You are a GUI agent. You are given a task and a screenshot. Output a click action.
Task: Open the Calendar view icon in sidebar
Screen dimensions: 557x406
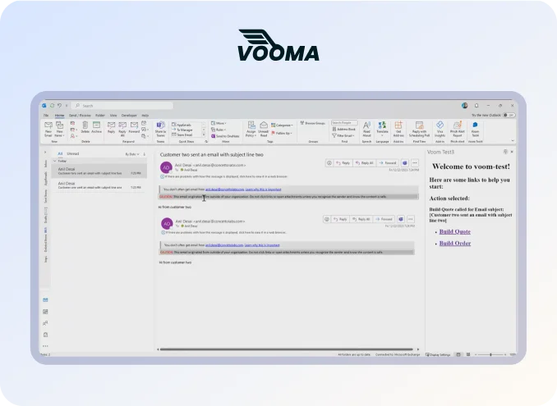(45, 312)
